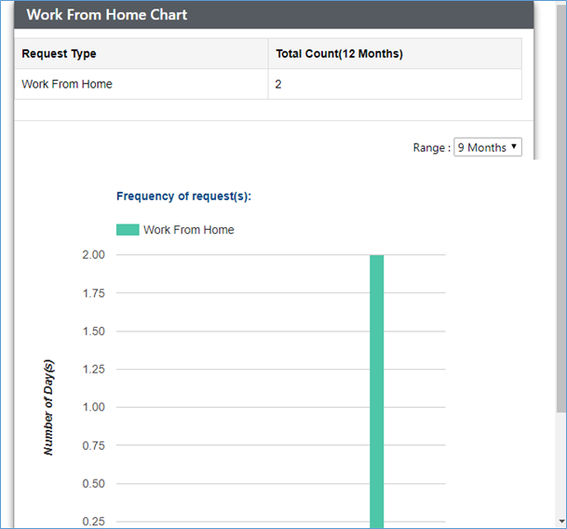
Task: Click the Work From Home Chart title bar
Action: click(x=274, y=15)
